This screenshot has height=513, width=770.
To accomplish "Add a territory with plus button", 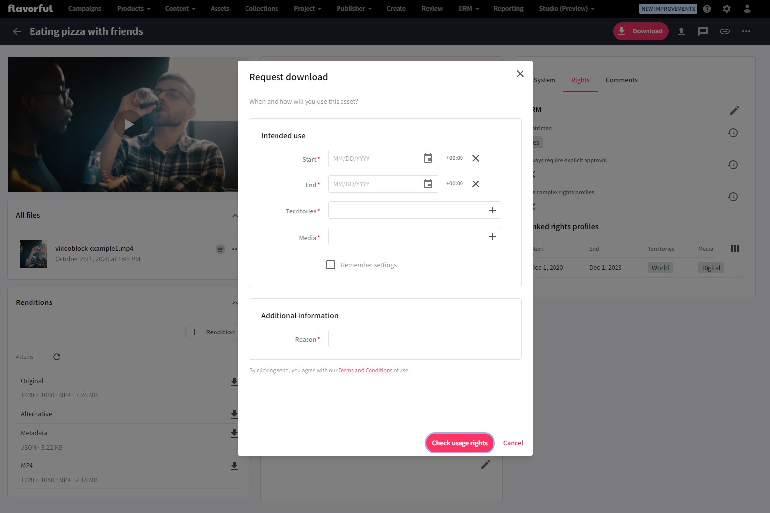I will point(492,211).
